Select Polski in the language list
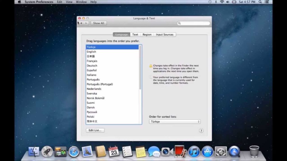287x161 pixels. pyautogui.click(x=112, y=117)
